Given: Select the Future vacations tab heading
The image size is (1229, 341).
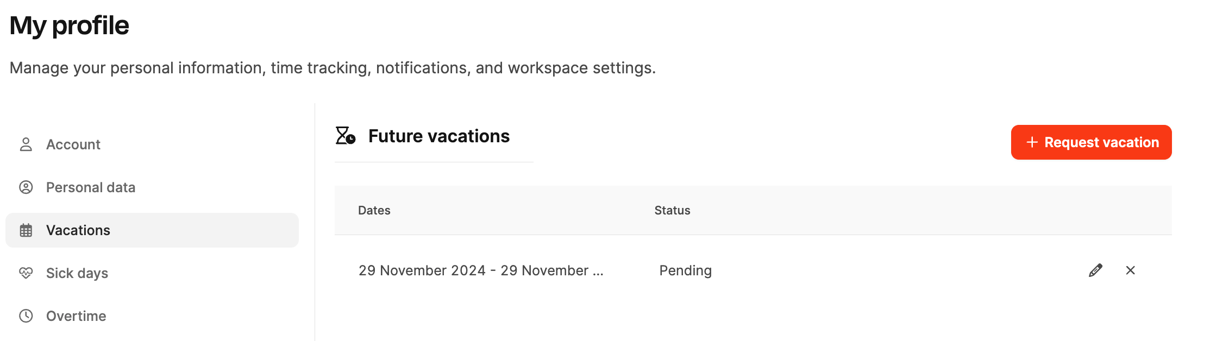Looking at the screenshot, I should pos(438,136).
